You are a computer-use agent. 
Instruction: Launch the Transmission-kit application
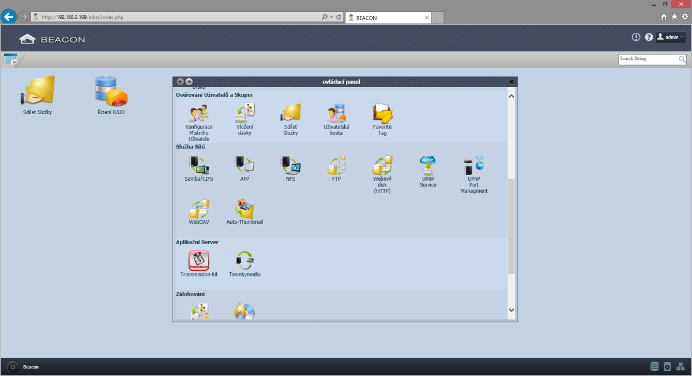[198, 261]
